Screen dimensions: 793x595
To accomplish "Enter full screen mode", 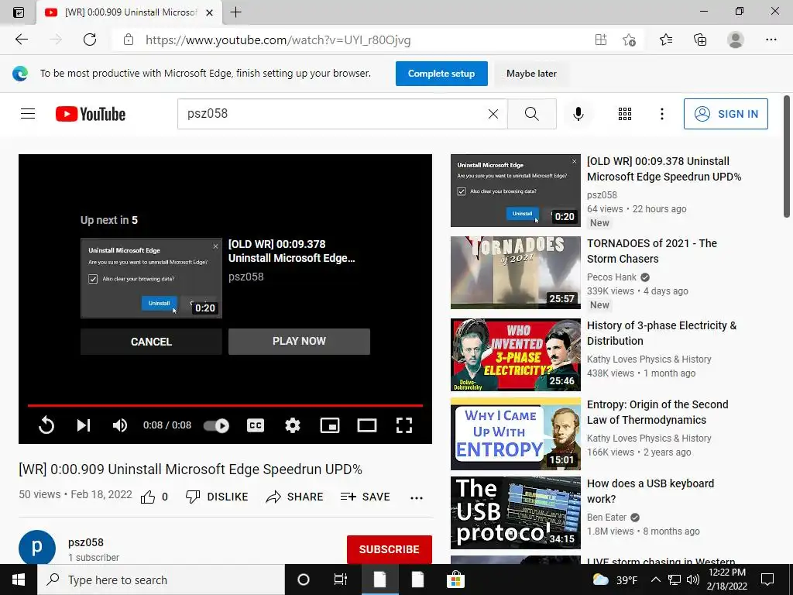I will tap(403, 425).
